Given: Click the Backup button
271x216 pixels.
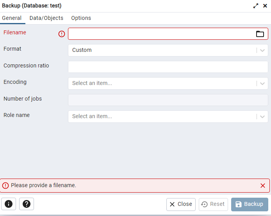Looking at the screenshot, I should 250,204.
